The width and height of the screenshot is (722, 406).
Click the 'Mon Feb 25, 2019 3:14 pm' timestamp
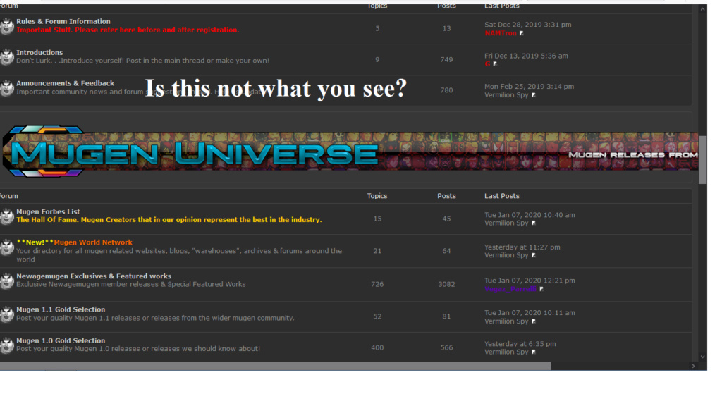(529, 86)
